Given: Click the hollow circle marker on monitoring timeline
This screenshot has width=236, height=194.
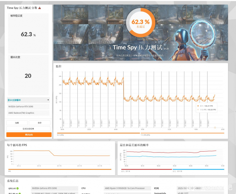Looking at the screenshot, I should tap(215, 128).
